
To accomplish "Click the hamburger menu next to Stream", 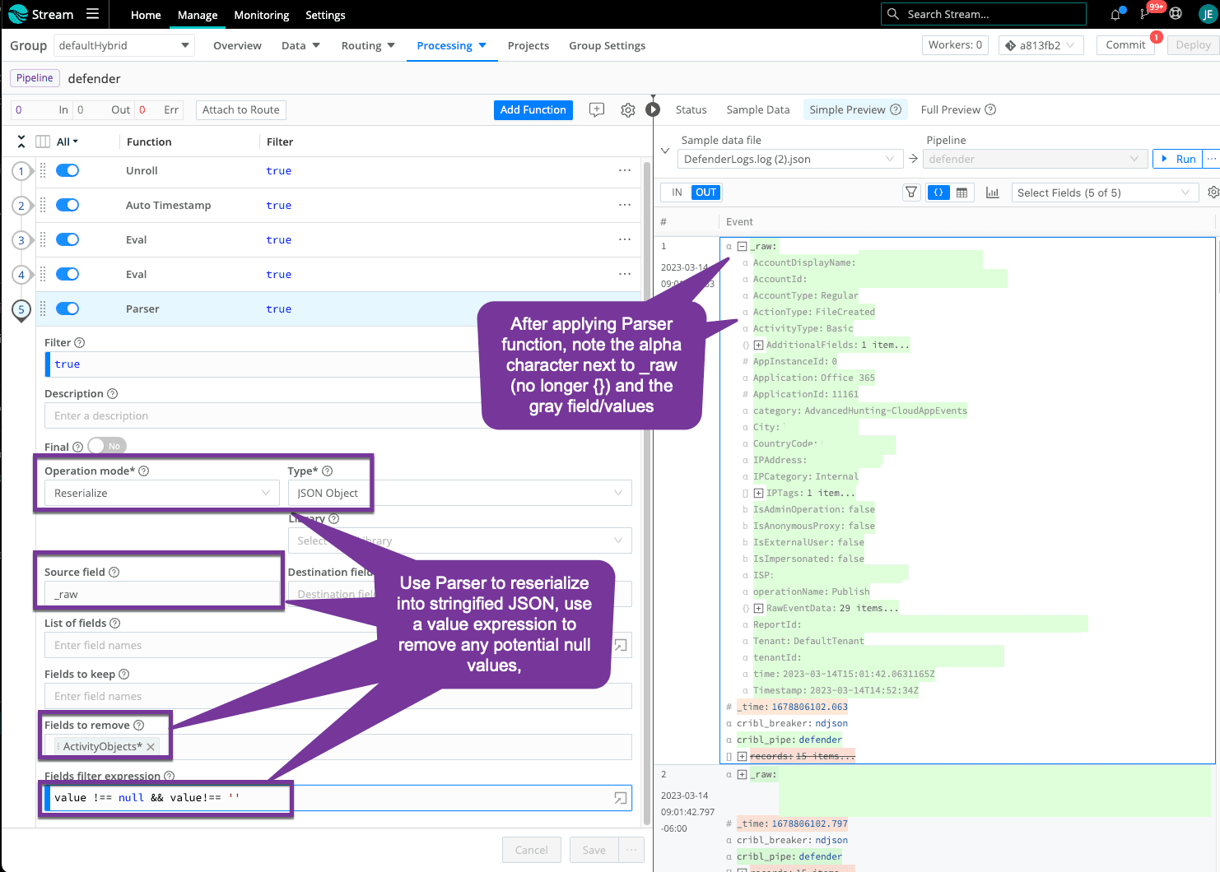I will click(x=92, y=14).
